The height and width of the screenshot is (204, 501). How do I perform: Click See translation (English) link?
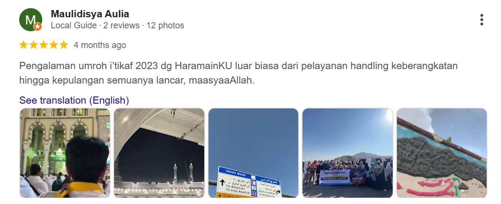[x=74, y=100]
